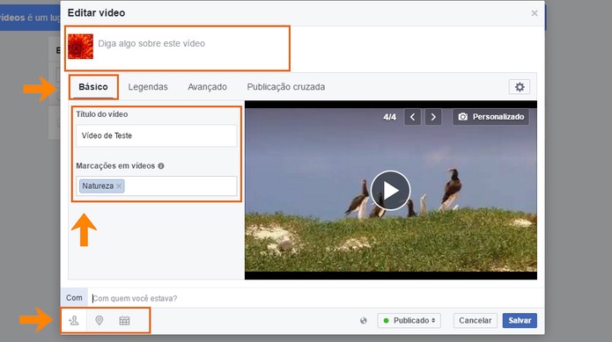Click the 4/4 thumbnail counter text
Image resolution: width=612 pixels, height=342 pixels.
pyautogui.click(x=389, y=117)
